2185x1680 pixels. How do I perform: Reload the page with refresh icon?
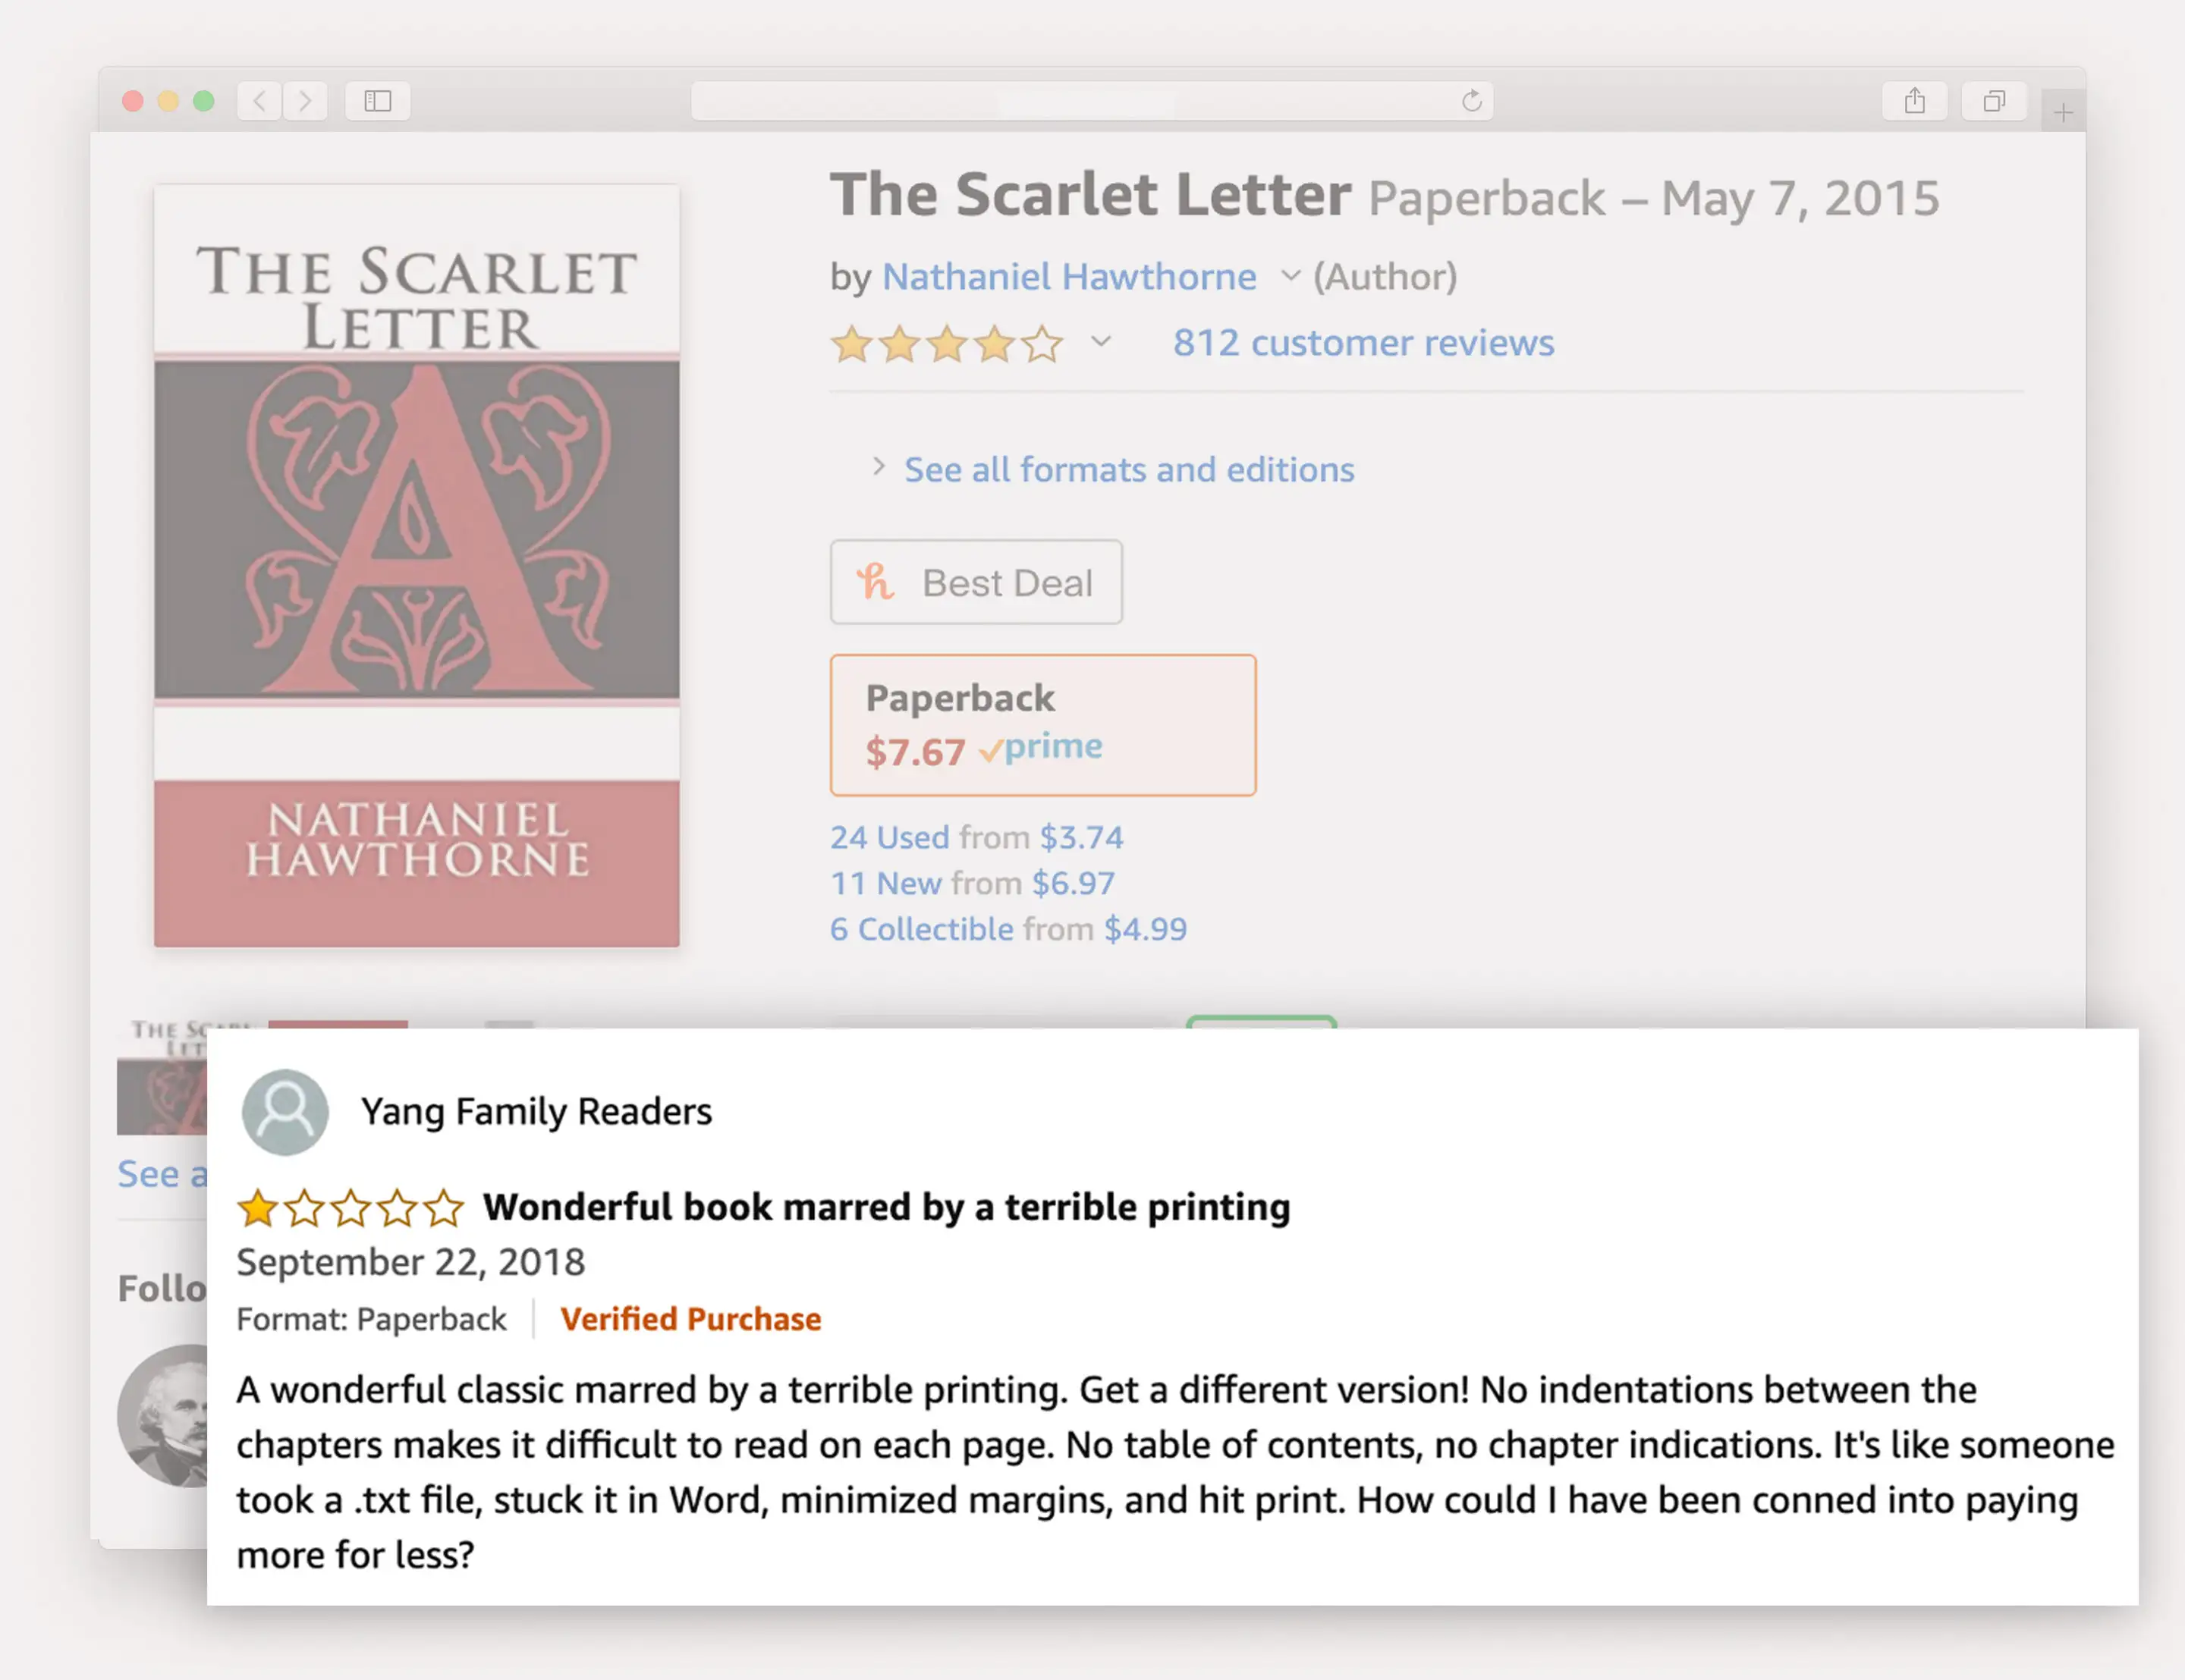1471,101
